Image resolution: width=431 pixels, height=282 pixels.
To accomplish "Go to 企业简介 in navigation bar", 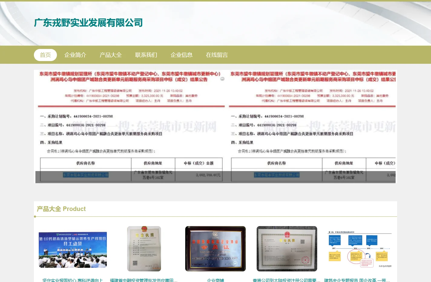I will click(x=75, y=55).
